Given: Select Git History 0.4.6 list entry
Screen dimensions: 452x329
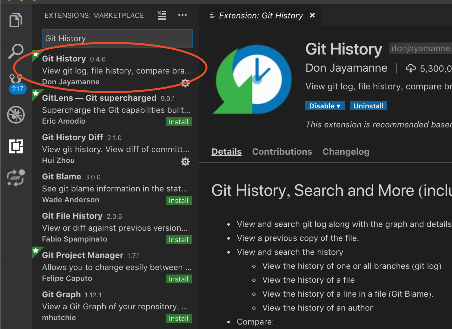Looking at the screenshot, I should click(116, 70).
